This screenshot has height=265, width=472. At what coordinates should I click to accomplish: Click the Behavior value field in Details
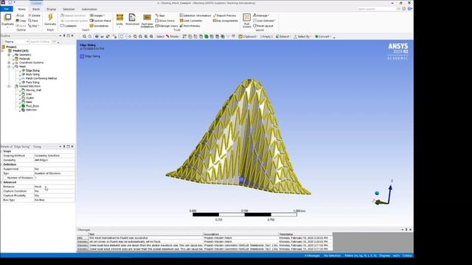[x=54, y=186]
